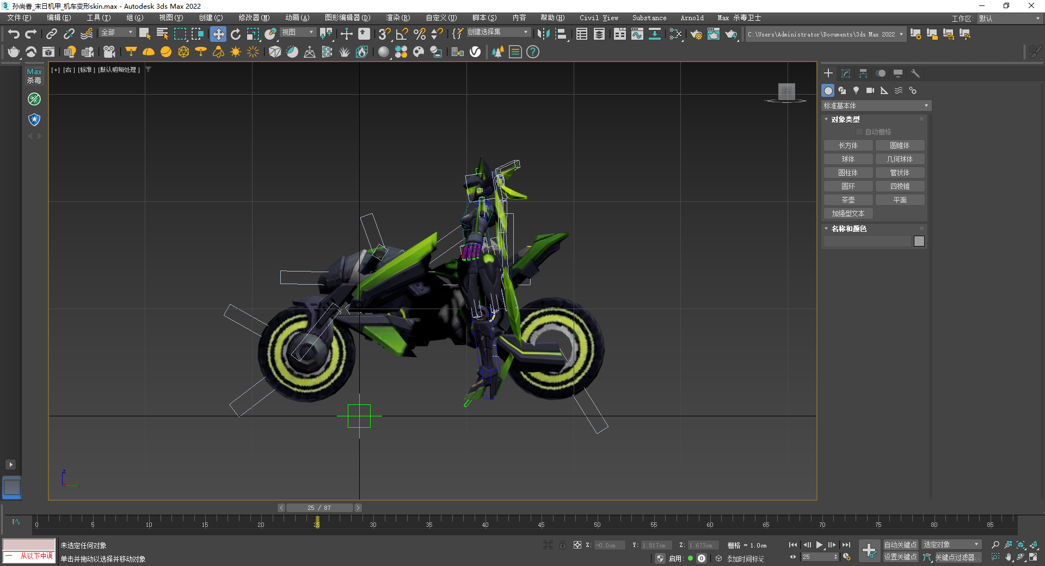Open the 视图 reference coordinate dropdown

[298, 33]
